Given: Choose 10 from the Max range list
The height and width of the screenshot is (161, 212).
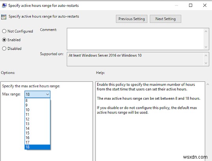Looking at the screenshot, I should 37,110.
